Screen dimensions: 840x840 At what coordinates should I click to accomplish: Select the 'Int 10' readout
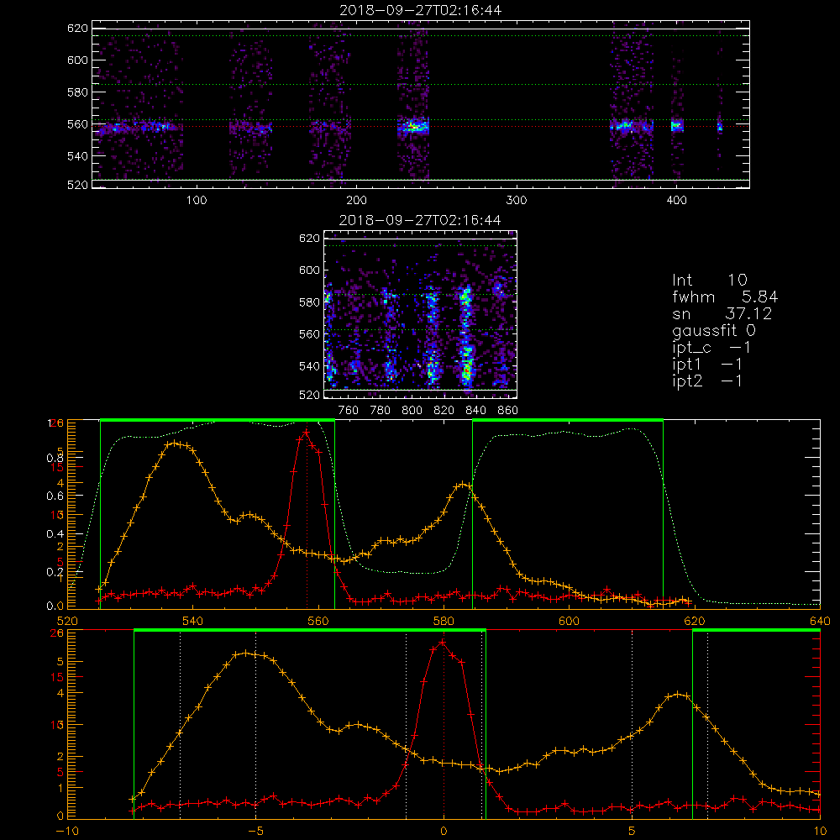coord(709,281)
